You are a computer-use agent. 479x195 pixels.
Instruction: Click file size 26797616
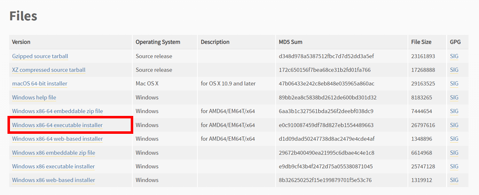point(423,125)
